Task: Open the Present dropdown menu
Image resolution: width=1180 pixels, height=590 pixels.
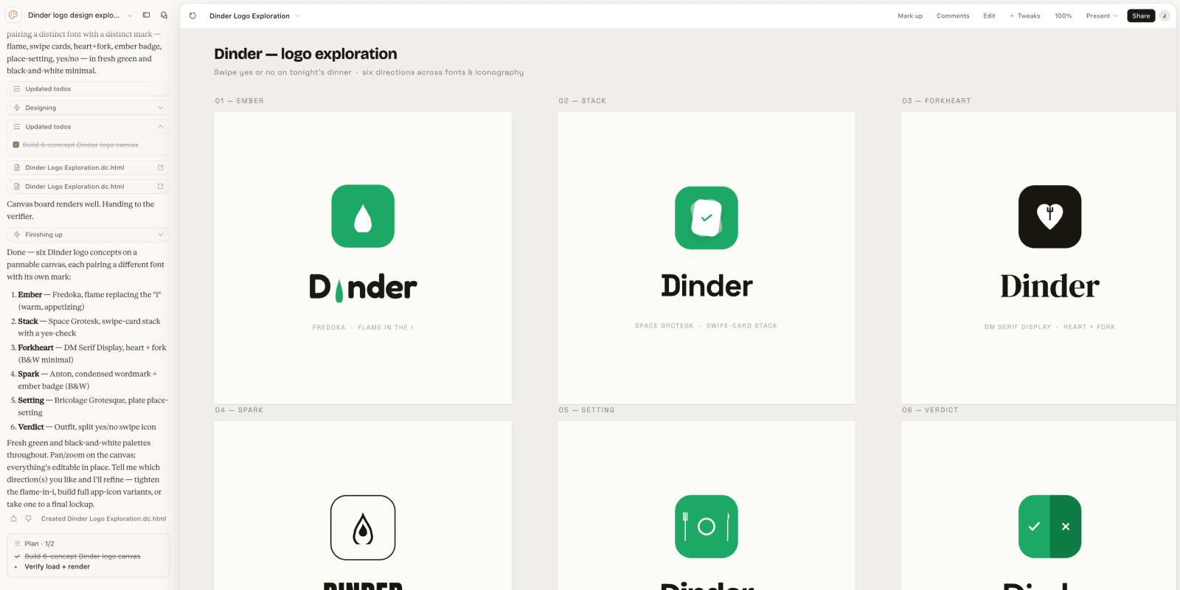Action: (1102, 15)
